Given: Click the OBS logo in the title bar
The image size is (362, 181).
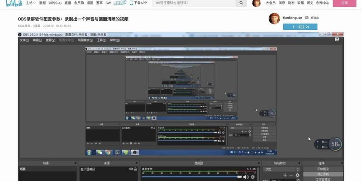Looking at the screenshot, I should (20, 35).
